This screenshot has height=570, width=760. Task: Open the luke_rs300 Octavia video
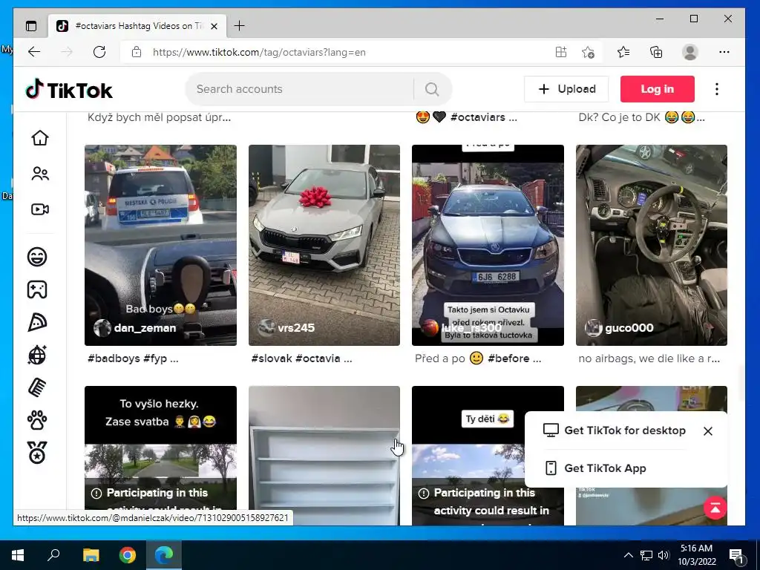488,245
